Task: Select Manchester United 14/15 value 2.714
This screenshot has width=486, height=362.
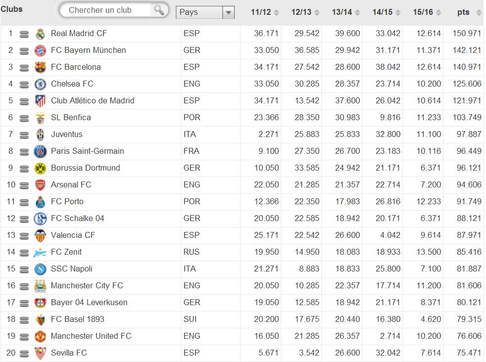Action: [390, 336]
